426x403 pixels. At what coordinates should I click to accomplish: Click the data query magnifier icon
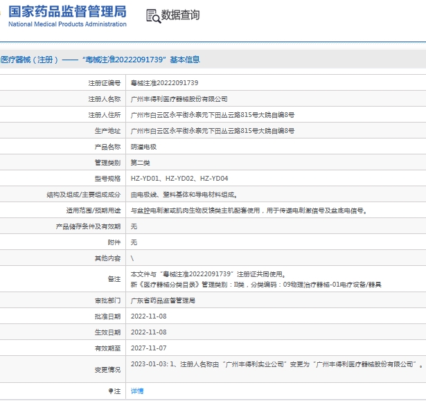[x=154, y=16]
